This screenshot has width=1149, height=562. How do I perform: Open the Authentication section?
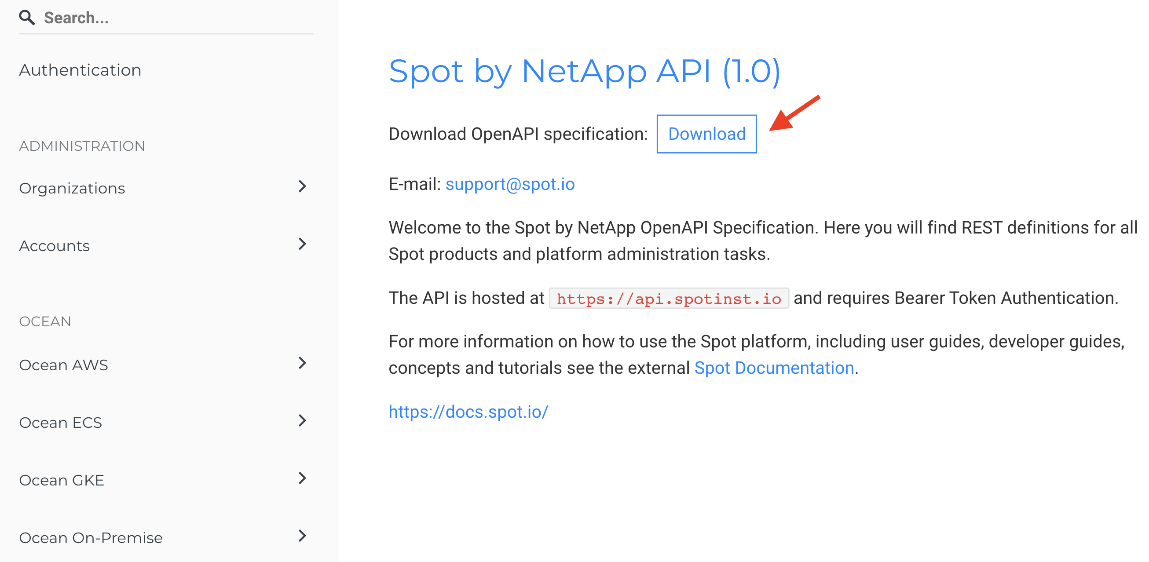[81, 70]
